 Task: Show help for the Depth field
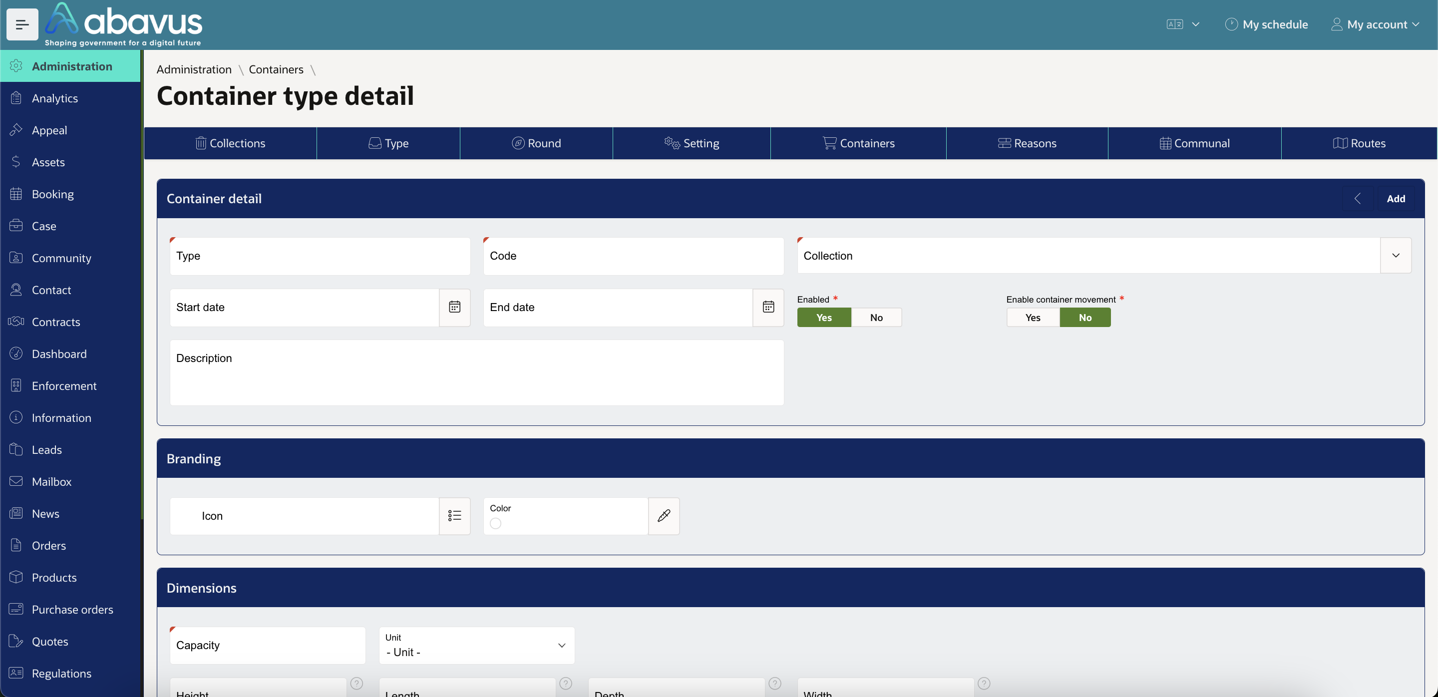pos(775,683)
